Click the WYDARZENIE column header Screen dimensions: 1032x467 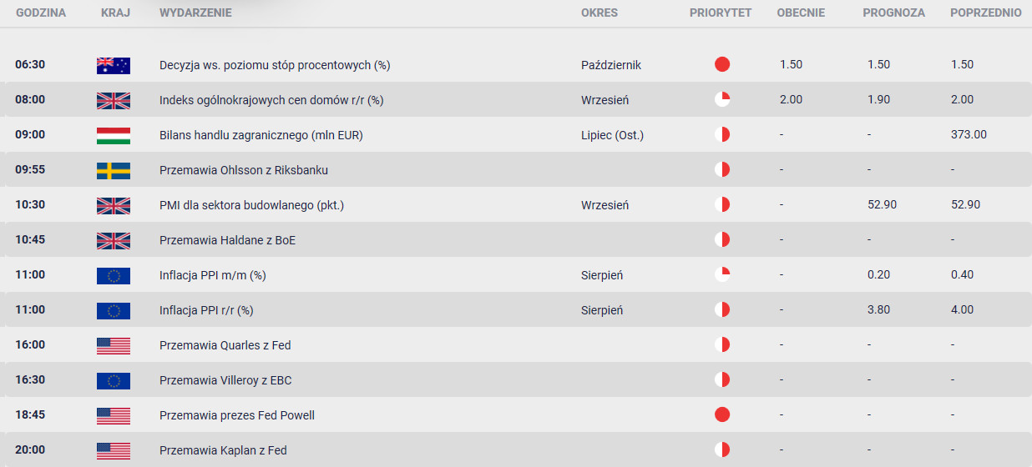click(195, 13)
